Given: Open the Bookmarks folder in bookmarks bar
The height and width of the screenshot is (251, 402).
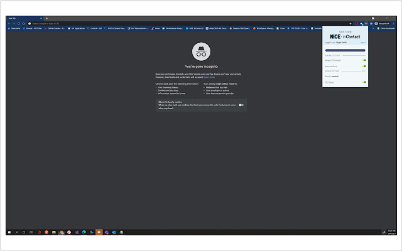Looking at the screenshot, I should (x=14, y=28).
